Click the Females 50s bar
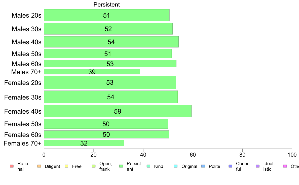This screenshot has width=299, height=185. [x=106, y=124]
